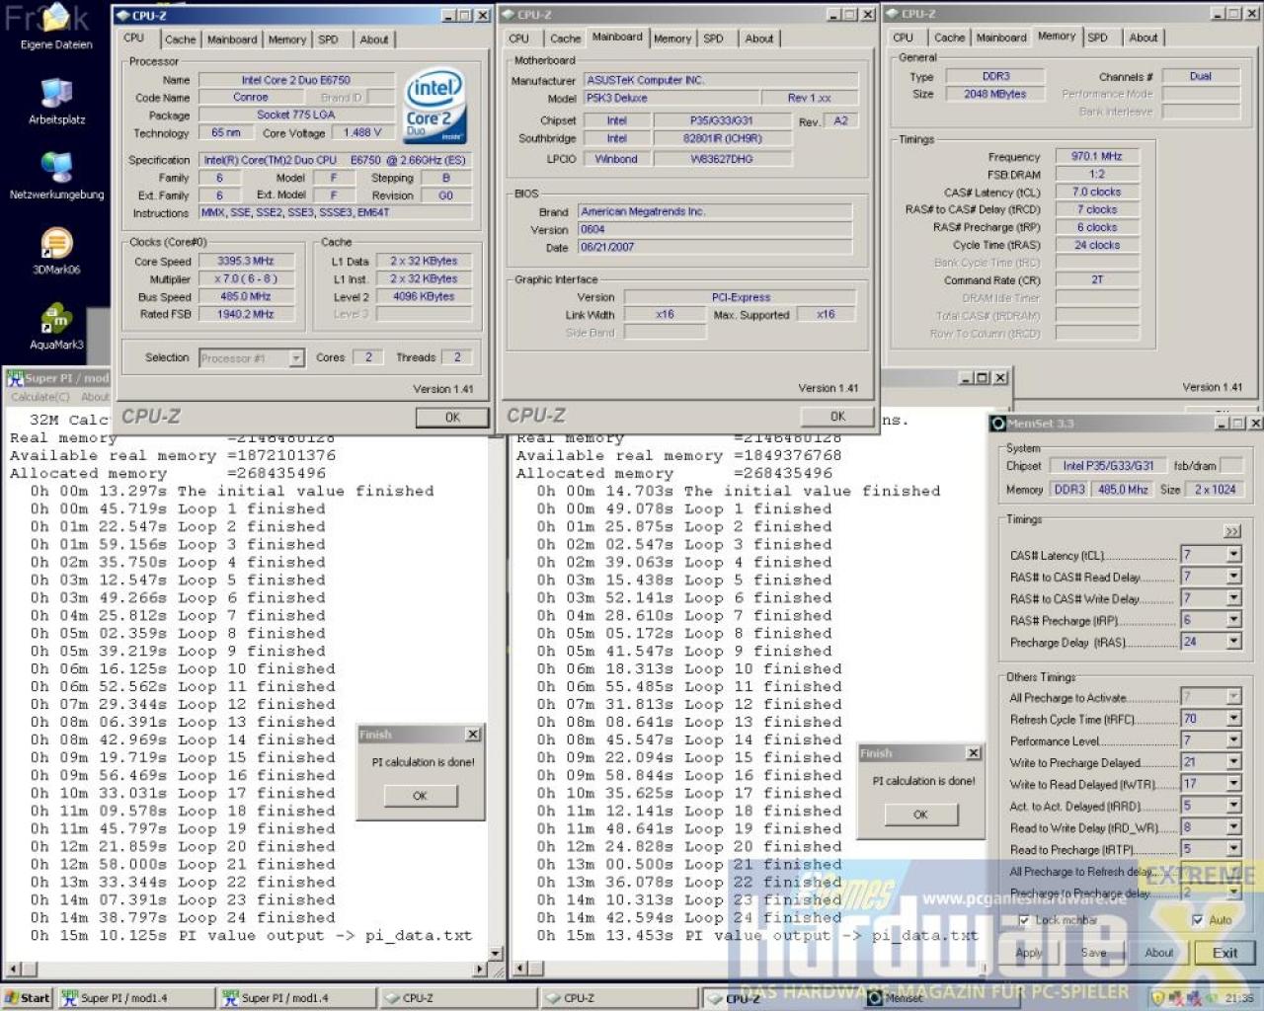This screenshot has height=1011, width=1264.
Task: Open the Eigene Dateien desktop icon
Action: coord(55,27)
